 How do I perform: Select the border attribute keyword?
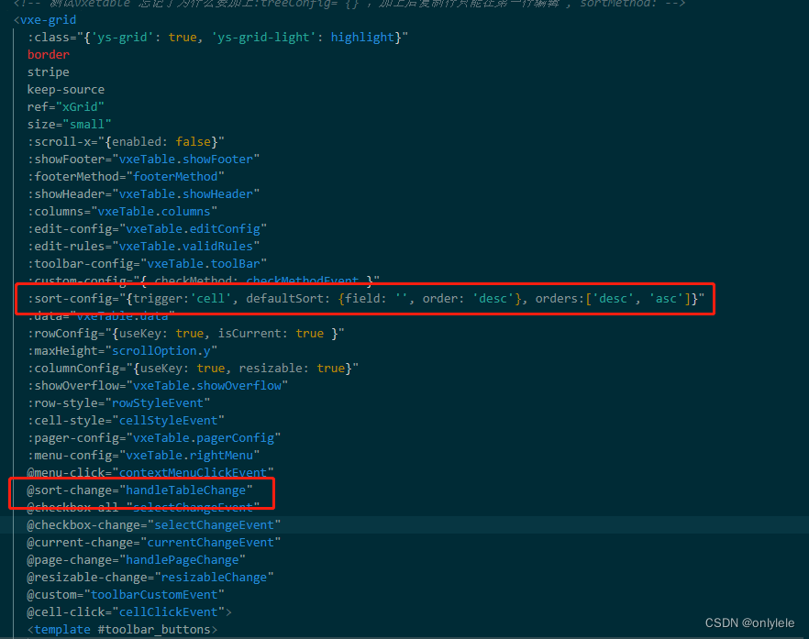(x=48, y=54)
